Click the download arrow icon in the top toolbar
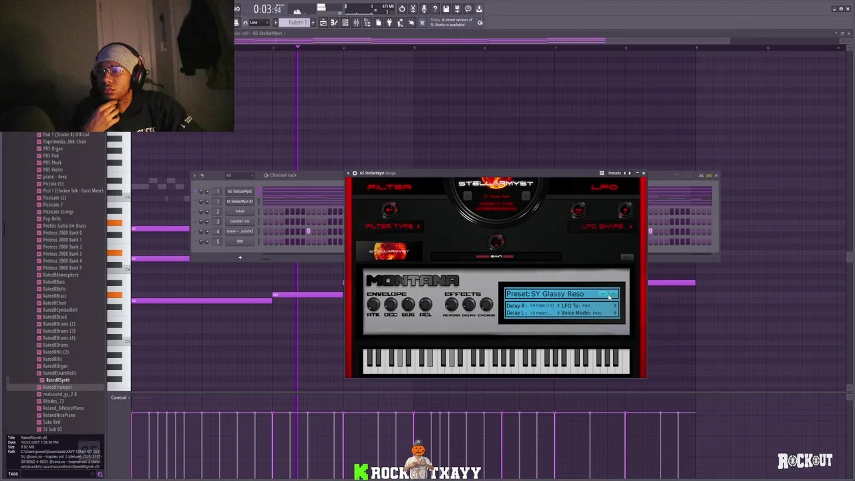The image size is (855, 481). [x=479, y=9]
